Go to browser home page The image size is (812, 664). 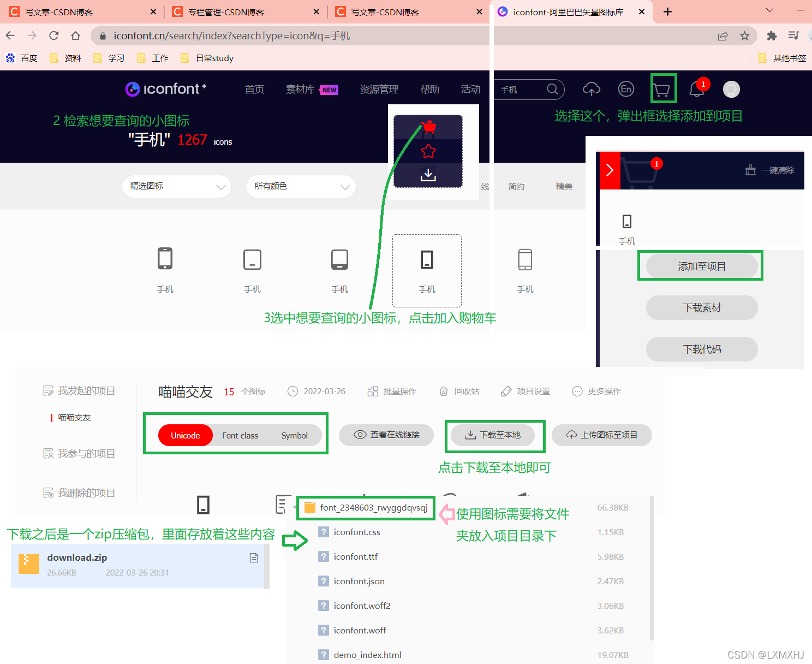75,35
